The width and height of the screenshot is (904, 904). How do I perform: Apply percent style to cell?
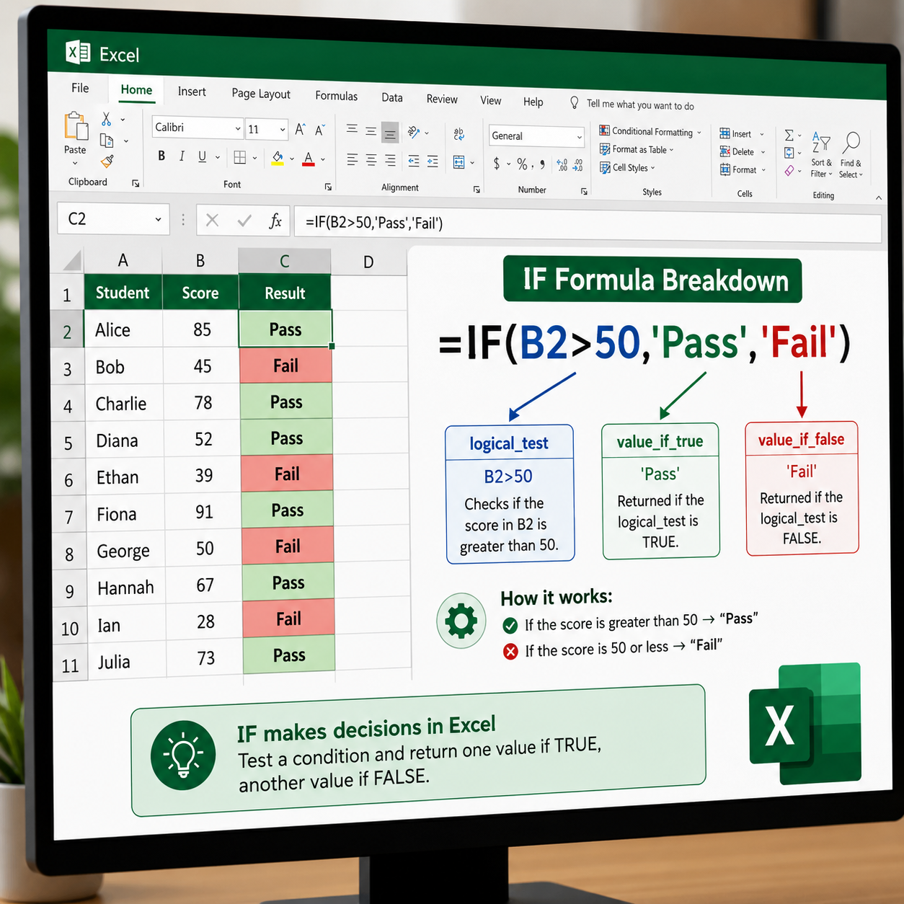click(x=522, y=164)
